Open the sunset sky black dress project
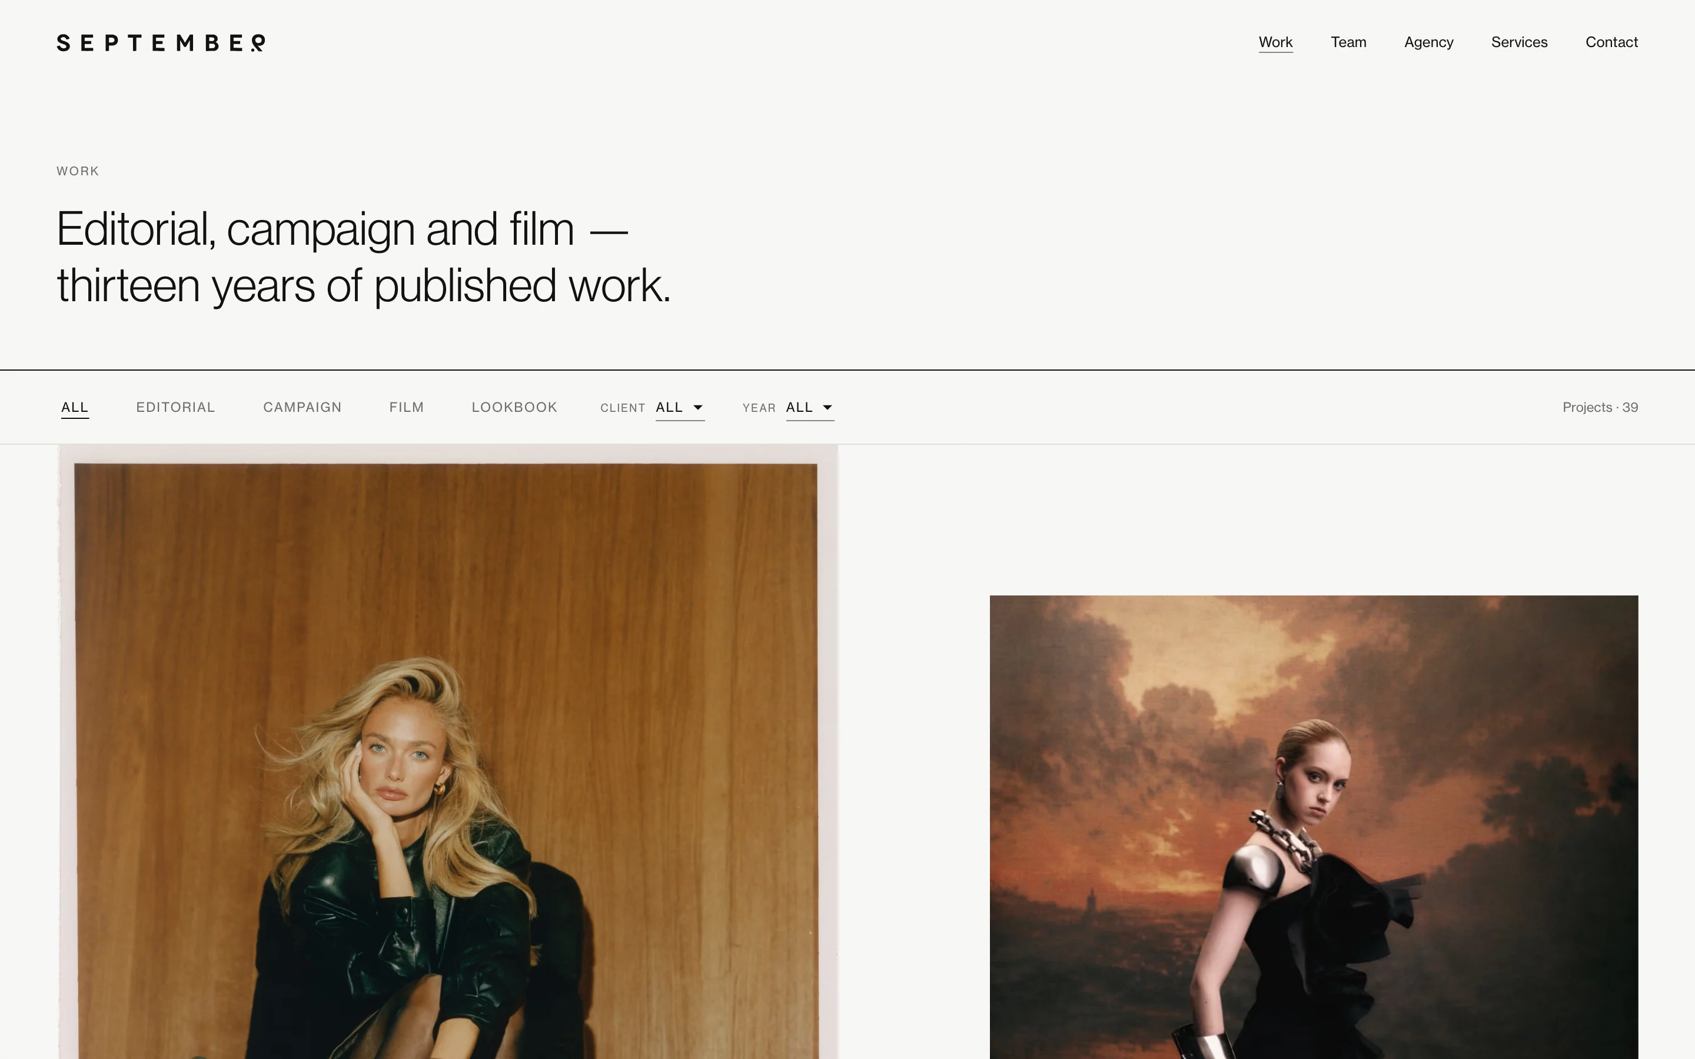 coord(1313,827)
